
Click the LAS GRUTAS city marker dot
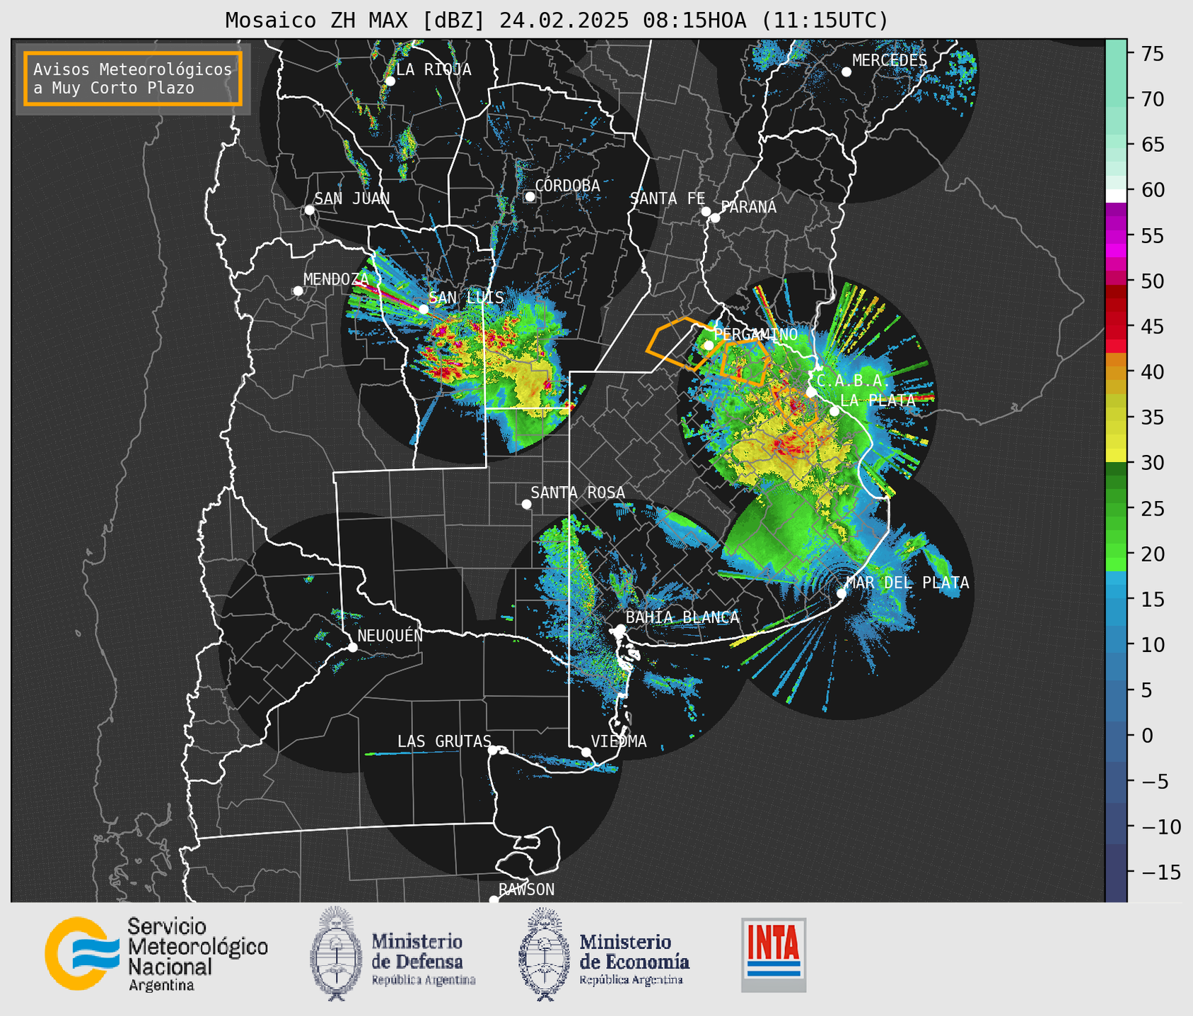493,750
